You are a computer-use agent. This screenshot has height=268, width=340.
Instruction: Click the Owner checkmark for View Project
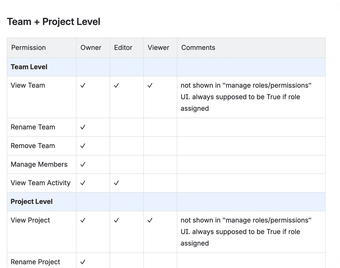pos(83,220)
